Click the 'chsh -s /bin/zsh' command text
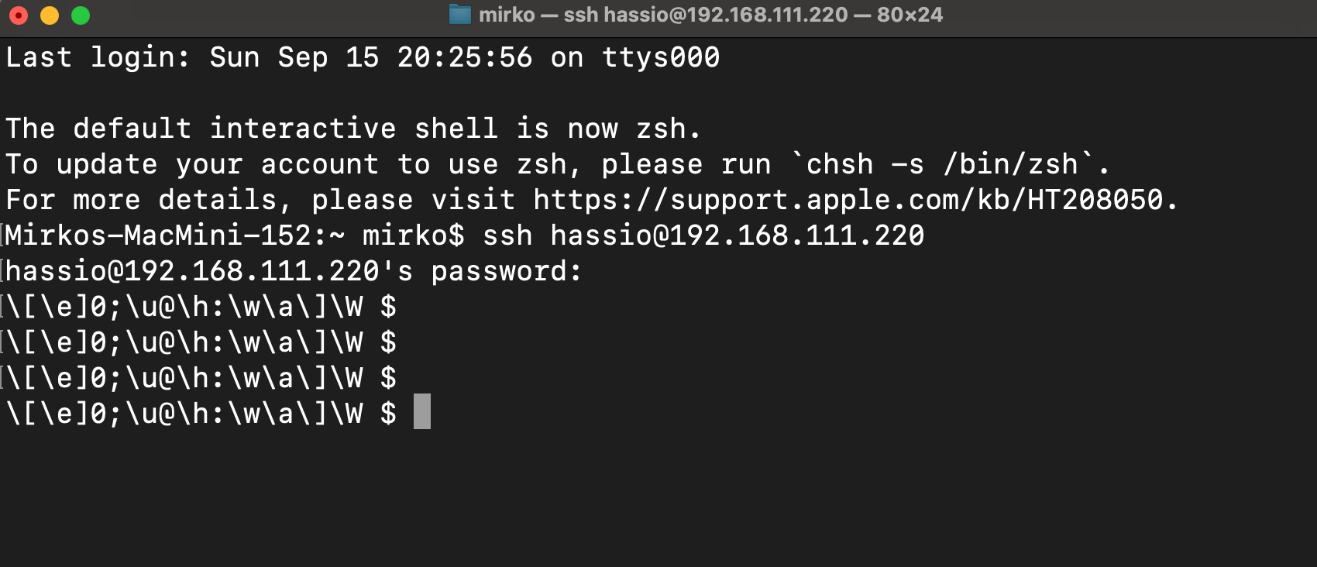1317x567 pixels. (x=942, y=164)
